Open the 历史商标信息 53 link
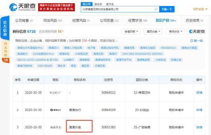 [51, 31]
